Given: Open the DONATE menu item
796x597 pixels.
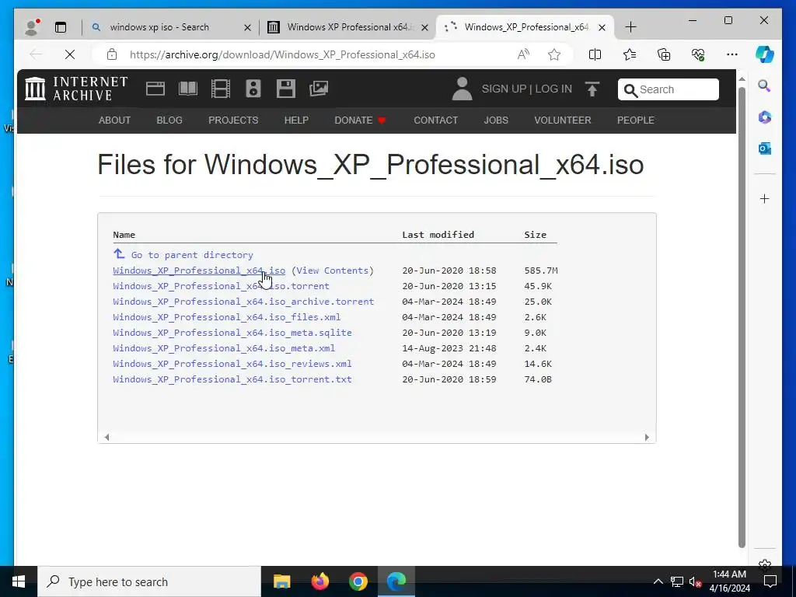Looking at the screenshot, I should pos(360,120).
